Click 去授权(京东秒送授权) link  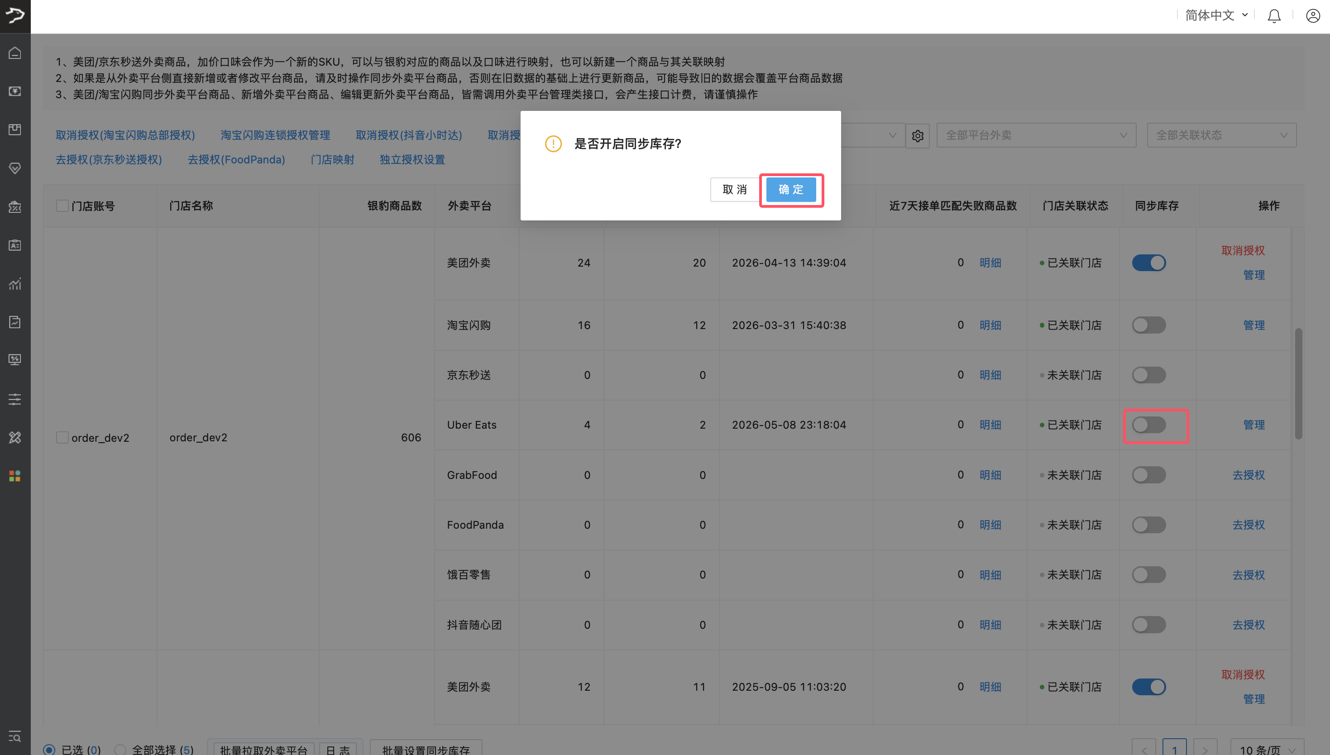pyautogui.click(x=109, y=160)
